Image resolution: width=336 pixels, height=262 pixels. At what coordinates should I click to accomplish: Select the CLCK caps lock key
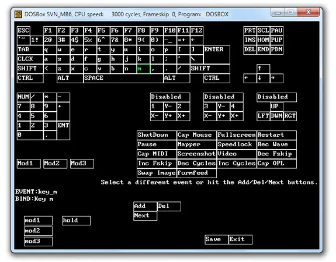click(x=30, y=59)
